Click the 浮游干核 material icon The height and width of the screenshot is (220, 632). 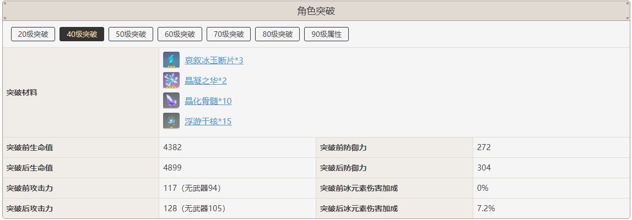171,121
